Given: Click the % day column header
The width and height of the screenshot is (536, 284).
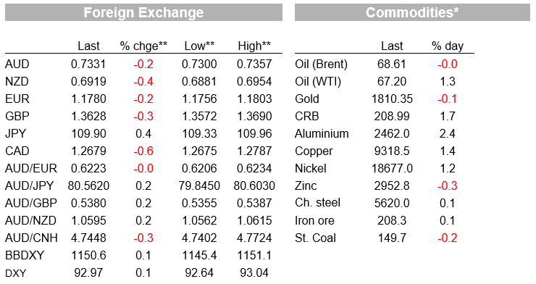Looking at the screenshot, I should 448,46.
